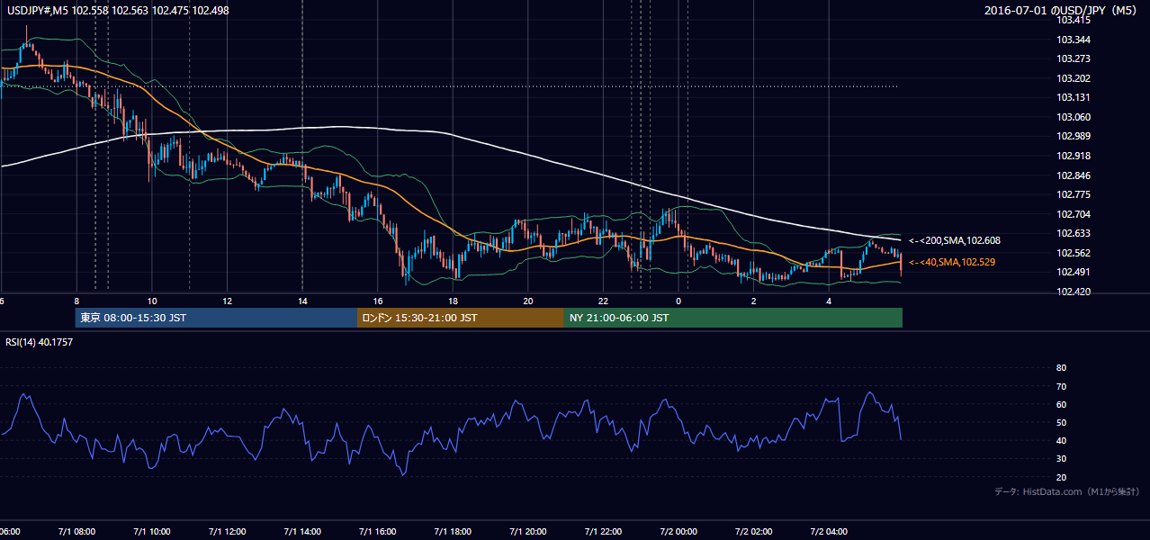Click price axis value 102.846
1150x540 pixels.
[x=1074, y=175]
